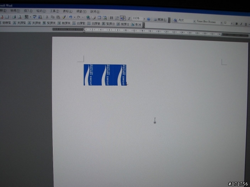Expand the 110% zoom dropdown arrow

144,19
